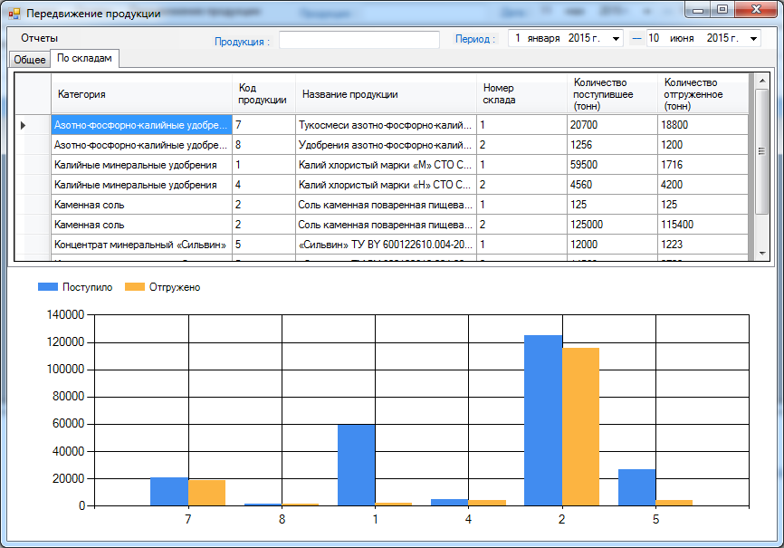Select the По складам tab
Image resolution: width=784 pixels, height=548 pixels.
[x=84, y=58]
